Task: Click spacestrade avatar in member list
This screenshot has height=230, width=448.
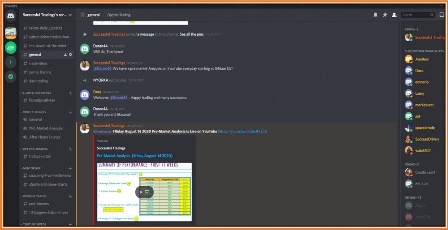Action: (409, 128)
